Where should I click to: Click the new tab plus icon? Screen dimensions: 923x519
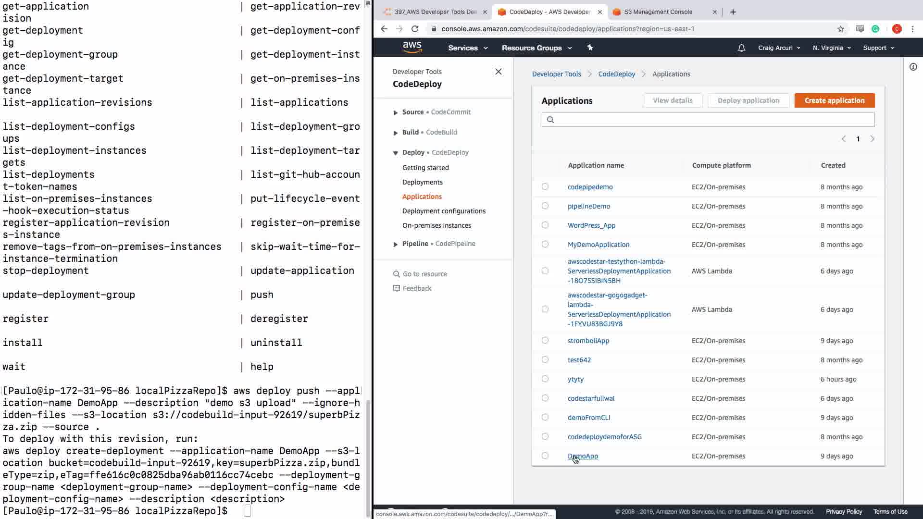[733, 12]
